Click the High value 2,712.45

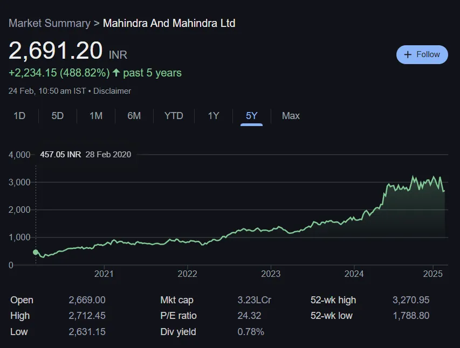click(87, 316)
